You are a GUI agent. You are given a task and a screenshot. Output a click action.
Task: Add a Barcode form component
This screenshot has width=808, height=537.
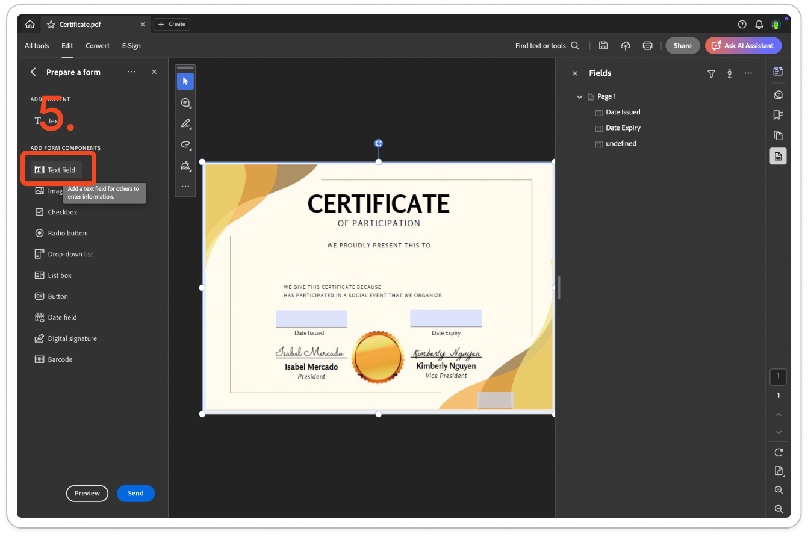click(54, 359)
